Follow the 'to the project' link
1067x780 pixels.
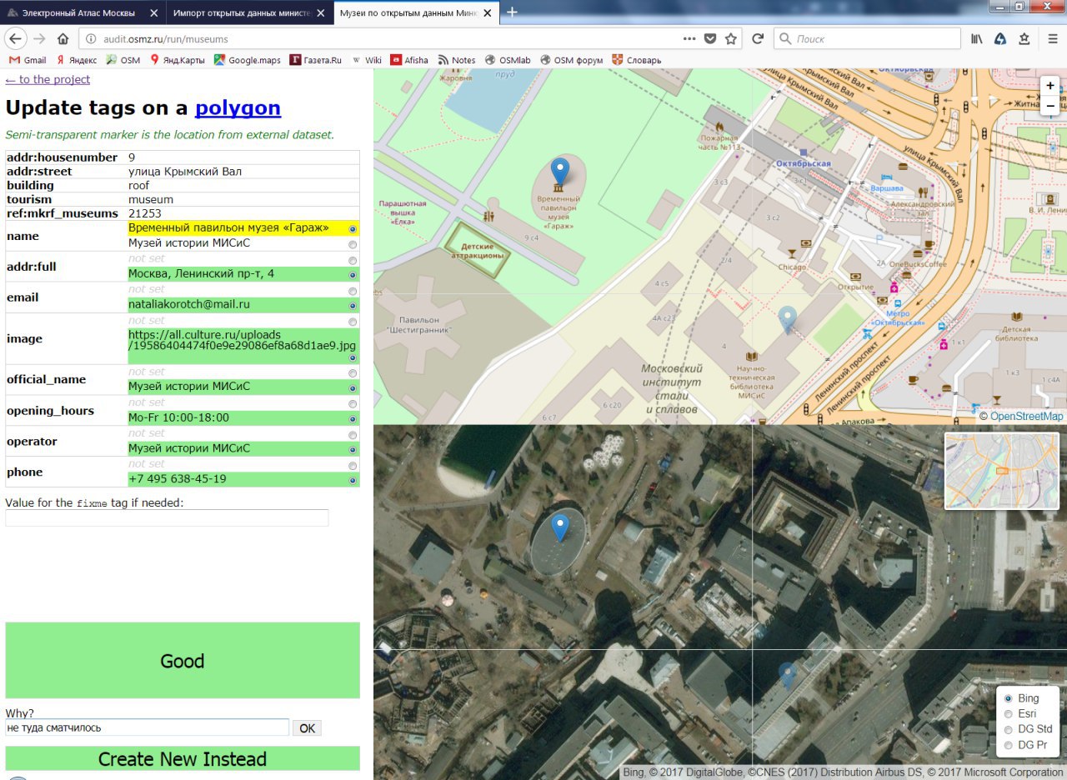click(x=48, y=79)
